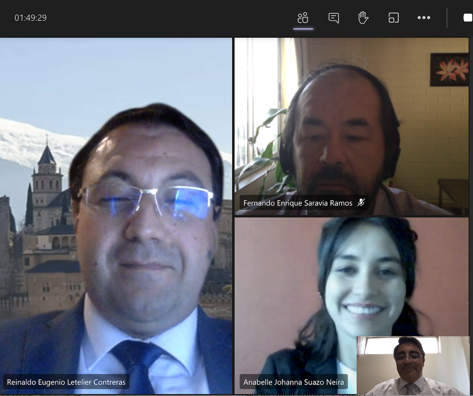
Task: Open the More actions ellipsis menu
Action: 424,18
